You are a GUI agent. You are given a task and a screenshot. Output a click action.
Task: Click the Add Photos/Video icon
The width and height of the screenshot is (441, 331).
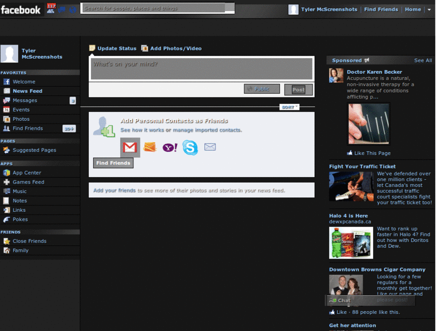point(144,49)
